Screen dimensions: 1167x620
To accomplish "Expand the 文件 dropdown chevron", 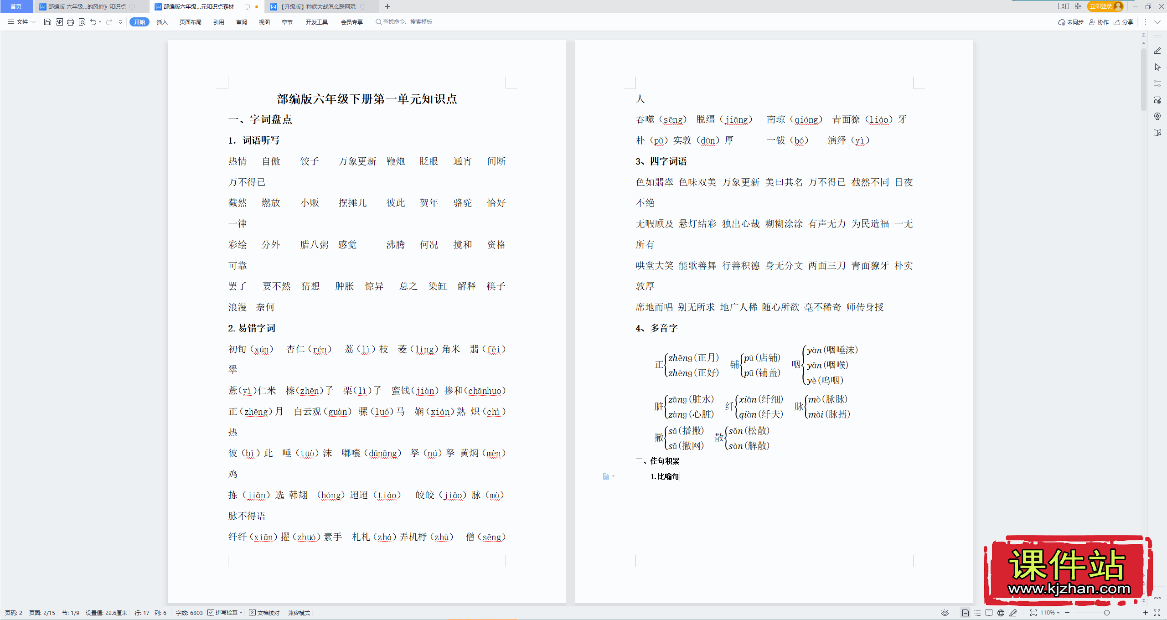I will point(33,22).
